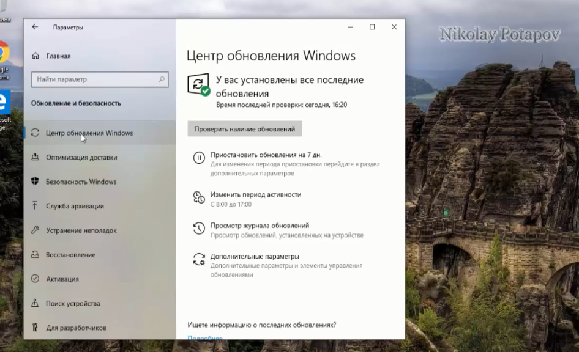Select the Центр обновления Windows sync icon
Viewport: 579px width, 352px height.
[x=35, y=133]
